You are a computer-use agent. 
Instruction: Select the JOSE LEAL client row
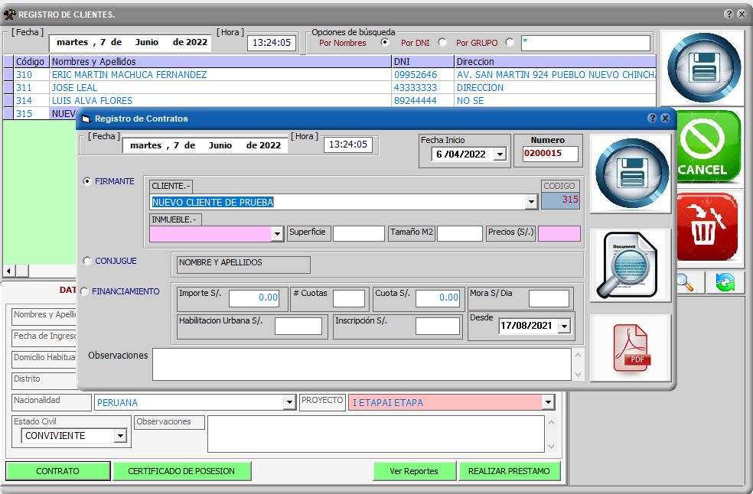click(74, 88)
